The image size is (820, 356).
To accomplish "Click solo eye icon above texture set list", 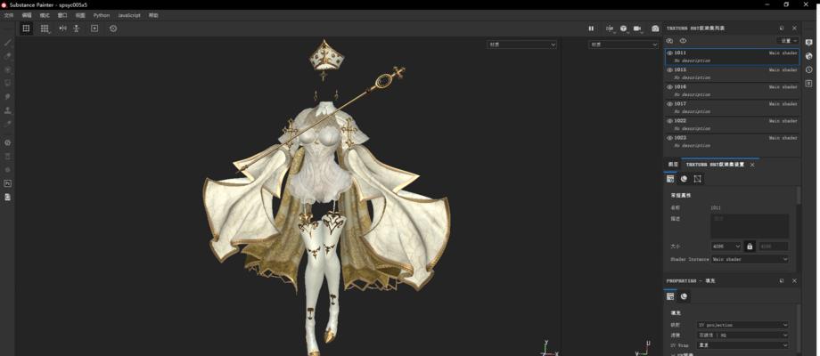I will pyautogui.click(x=669, y=41).
